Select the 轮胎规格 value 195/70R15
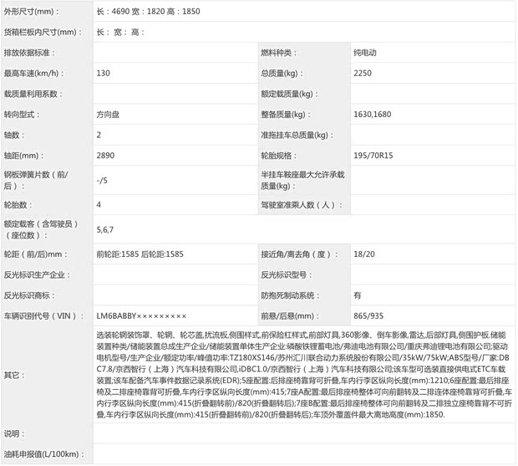This screenshot has height=466, width=518. (x=373, y=155)
